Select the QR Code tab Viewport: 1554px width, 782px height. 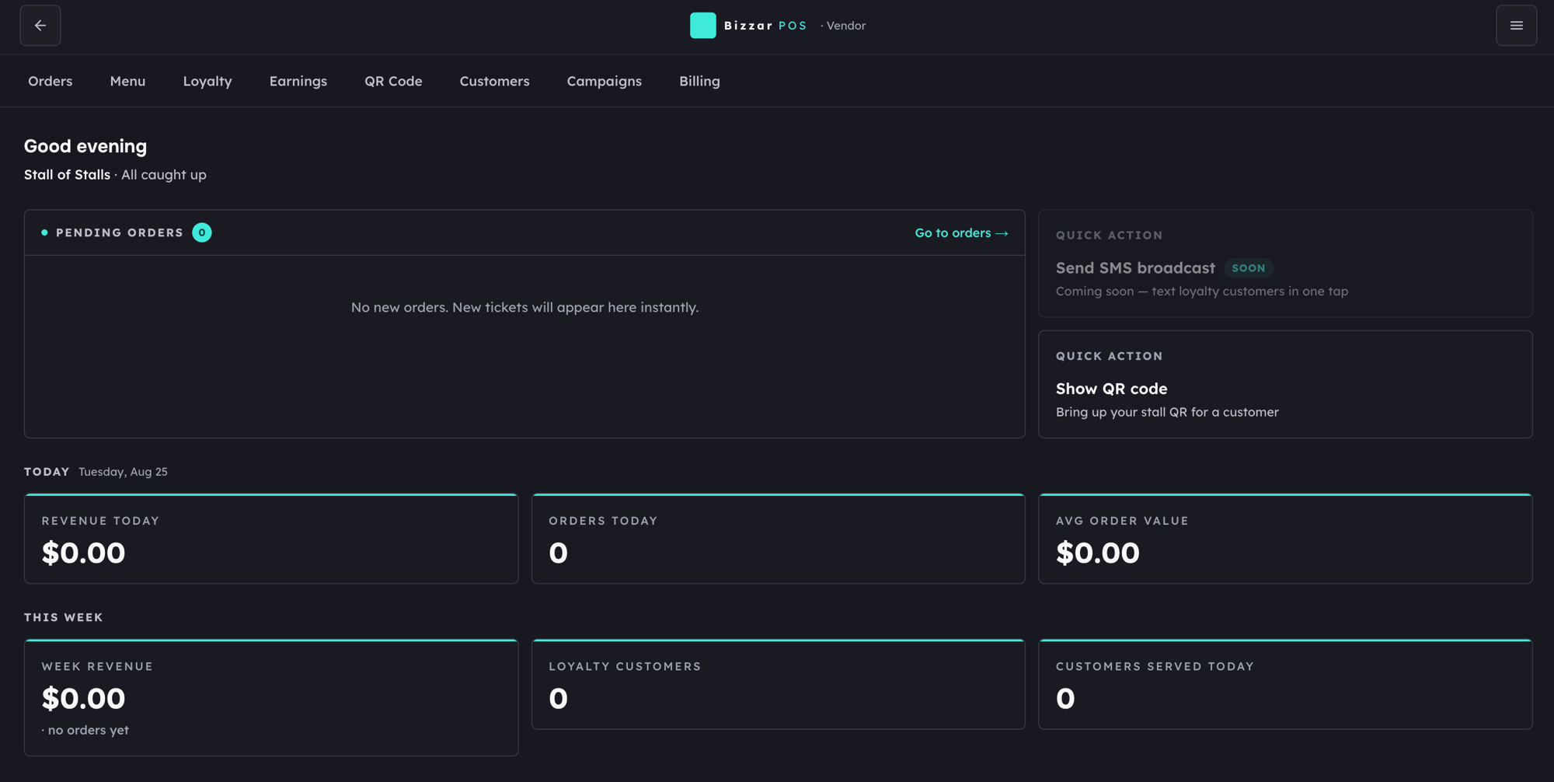tap(393, 81)
